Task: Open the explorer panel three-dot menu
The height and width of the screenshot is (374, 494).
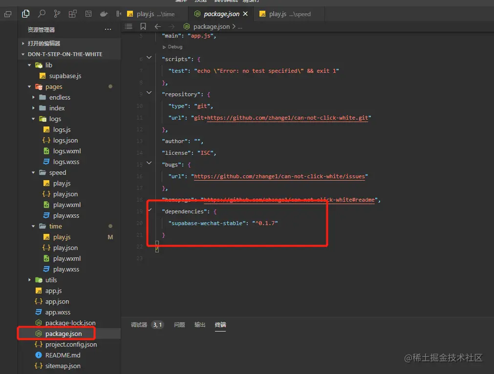Action: click(108, 29)
